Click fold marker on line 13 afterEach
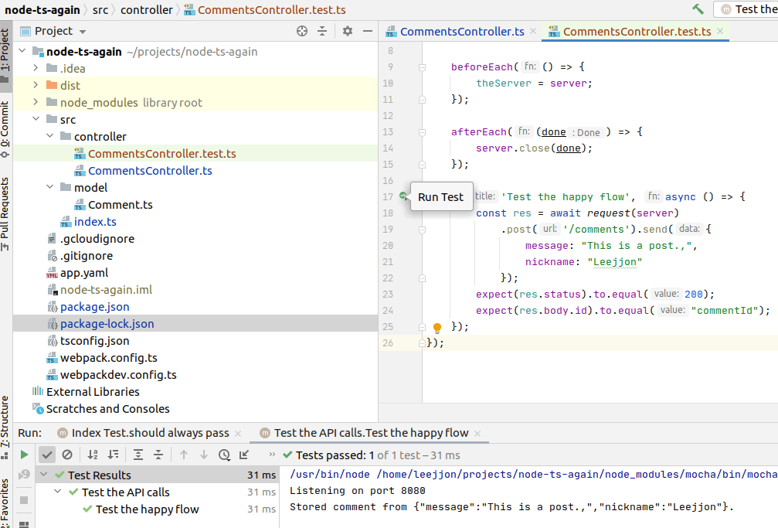The height and width of the screenshot is (528, 778). (422, 132)
